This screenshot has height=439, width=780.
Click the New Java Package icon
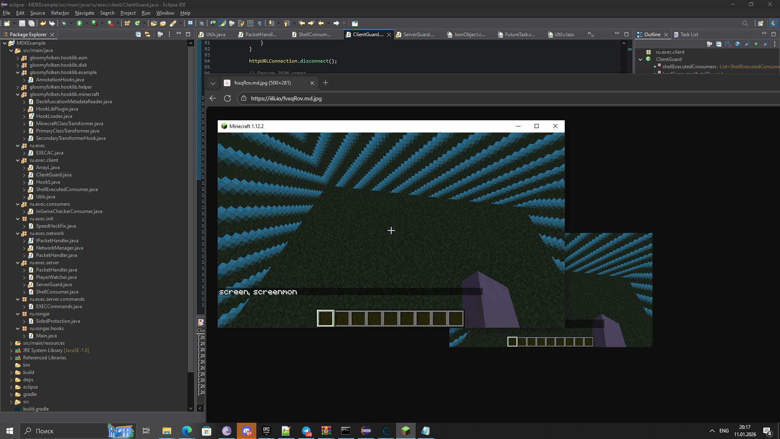(x=127, y=24)
